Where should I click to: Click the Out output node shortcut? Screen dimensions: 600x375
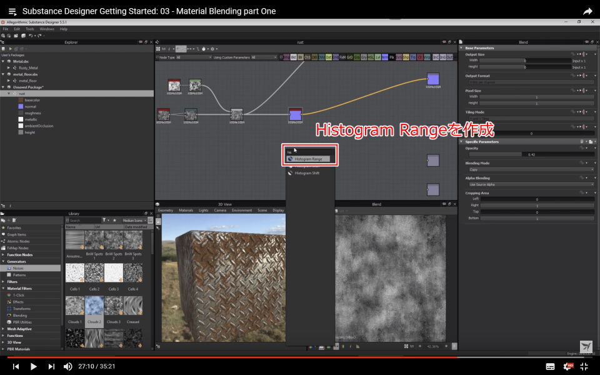tap(449, 57)
